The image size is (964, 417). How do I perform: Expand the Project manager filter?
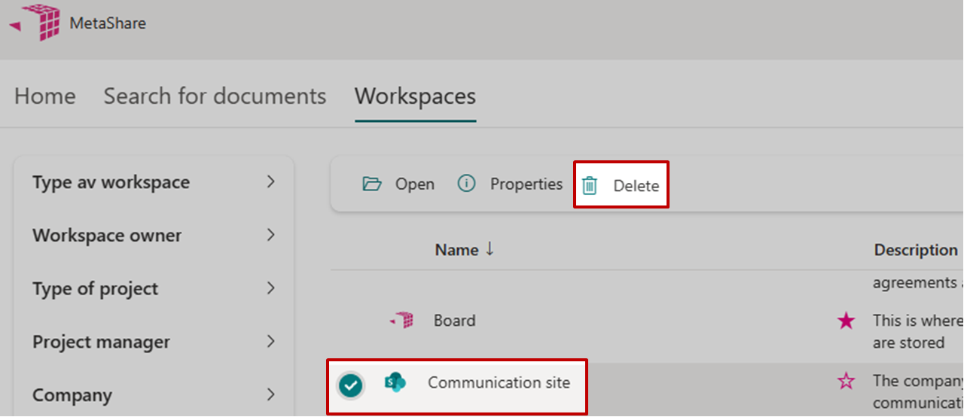coord(271,342)
